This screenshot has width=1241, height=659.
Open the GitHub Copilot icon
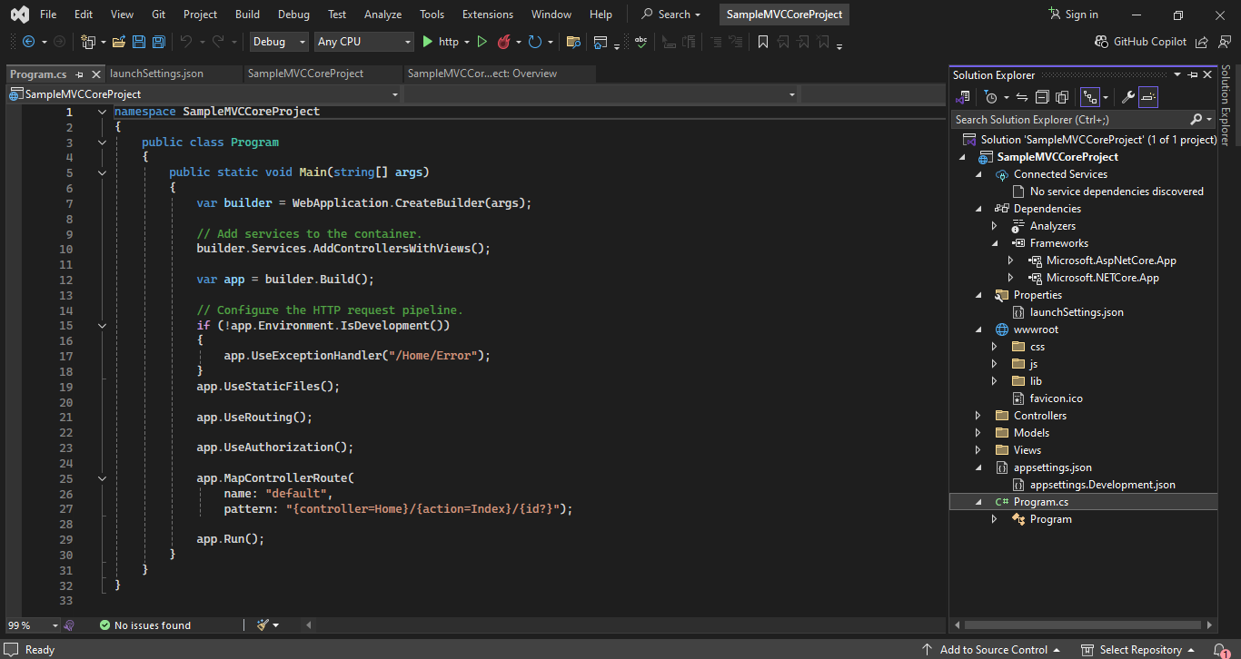[1102, 42]
